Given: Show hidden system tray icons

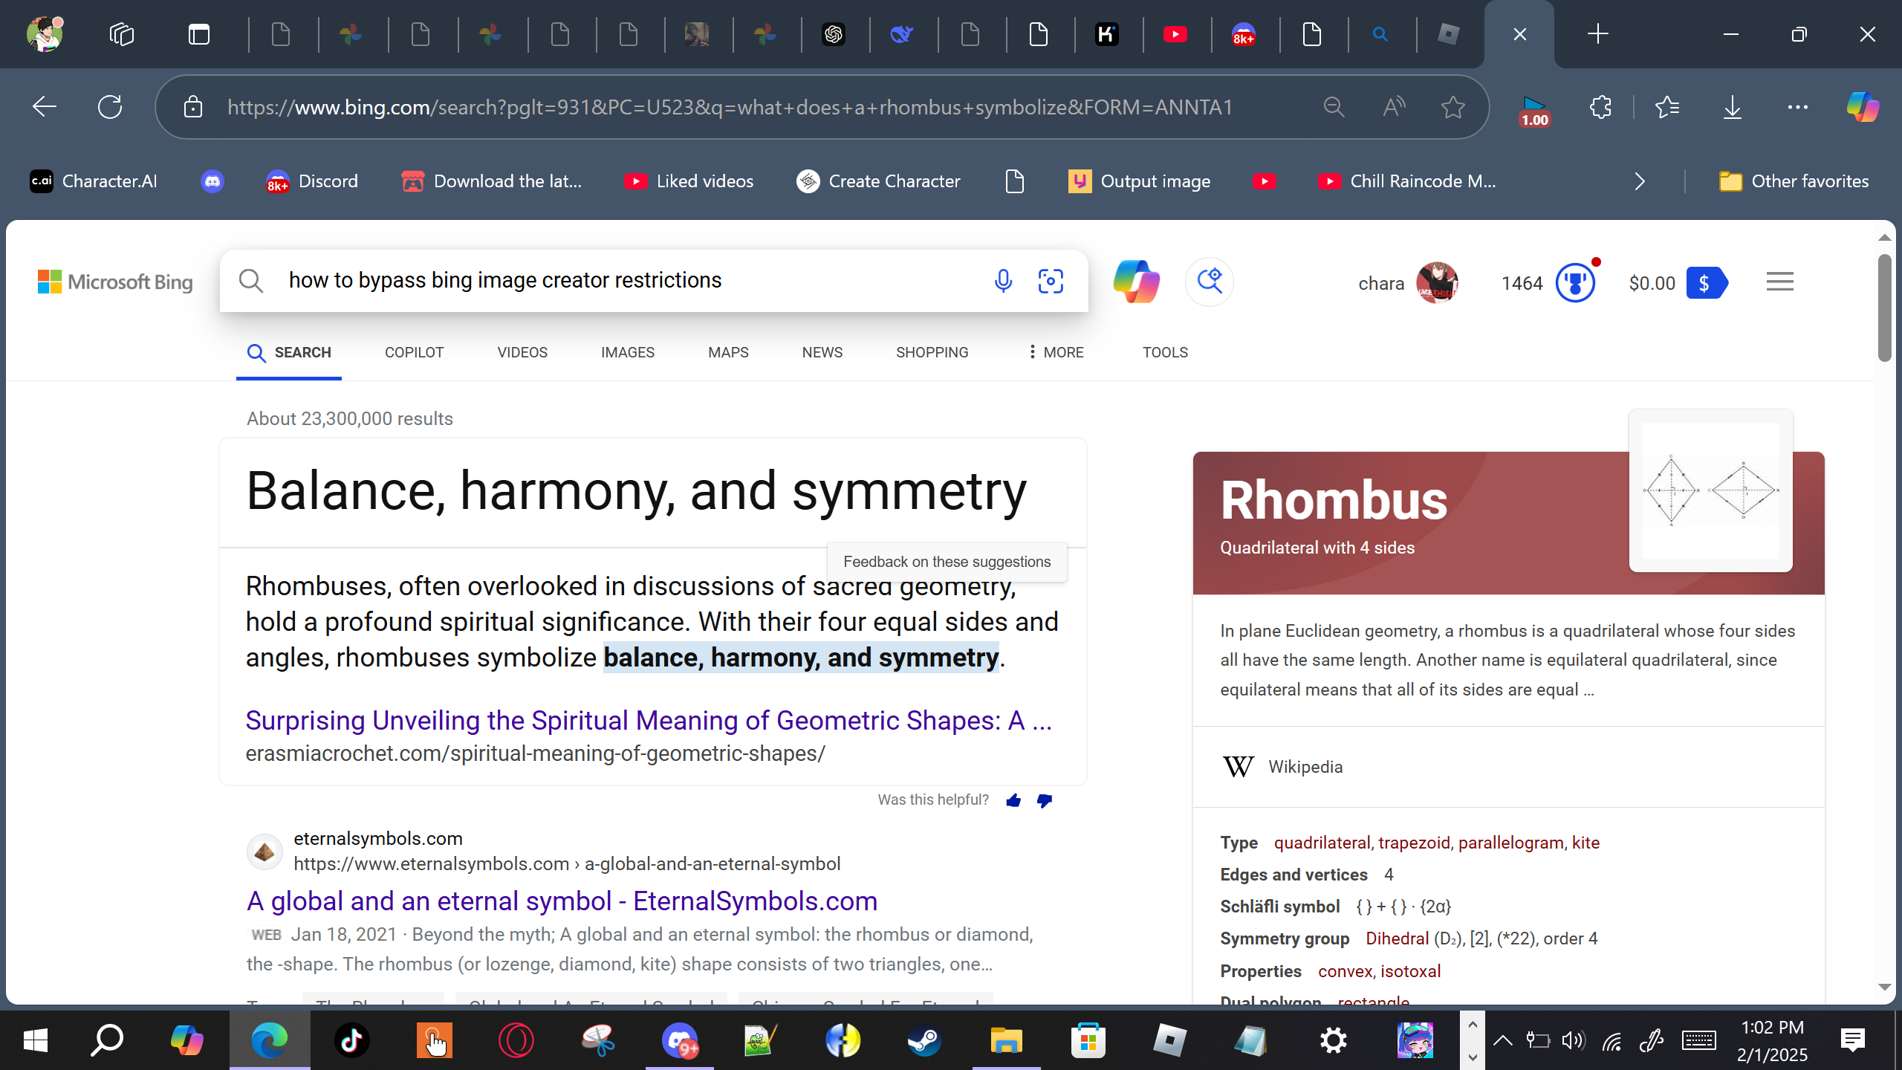Looking at the screenshot, I should [x=1502, y=1040].
